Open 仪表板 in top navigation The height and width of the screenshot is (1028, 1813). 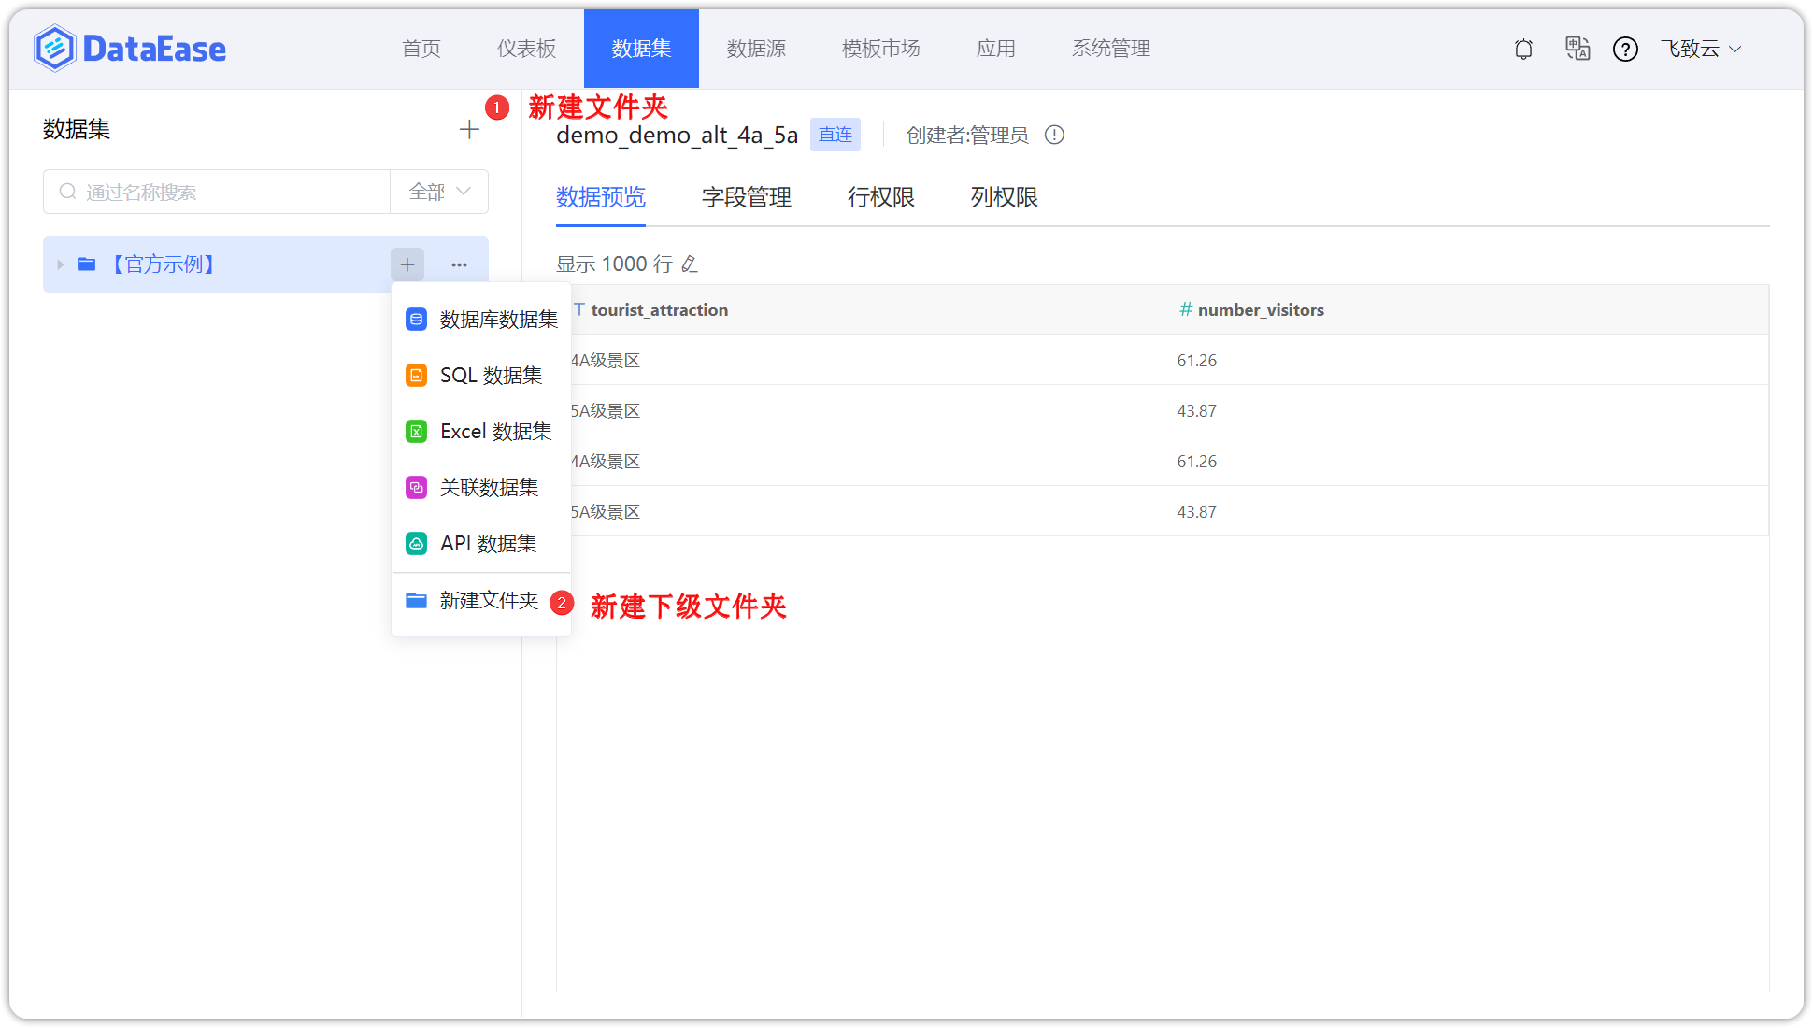[x=526, y=49]
